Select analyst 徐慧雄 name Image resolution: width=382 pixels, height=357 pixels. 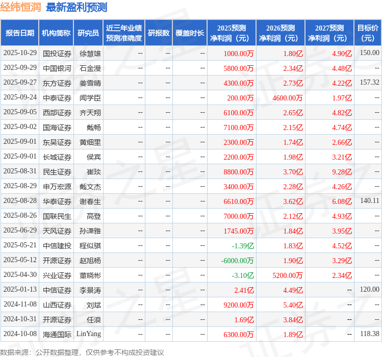90,54
